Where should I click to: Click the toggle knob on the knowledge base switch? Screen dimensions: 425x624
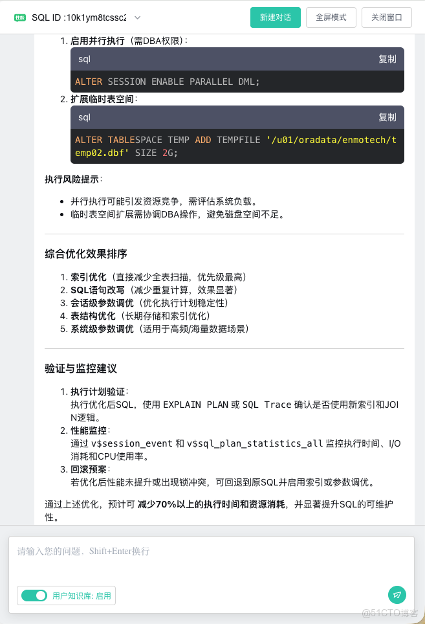tap(39, 595)
